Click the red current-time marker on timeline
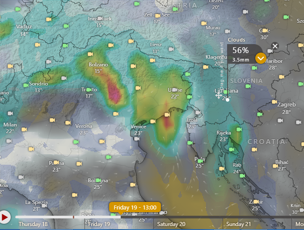Screen dimensions: 304x230 tap(73, 217)
